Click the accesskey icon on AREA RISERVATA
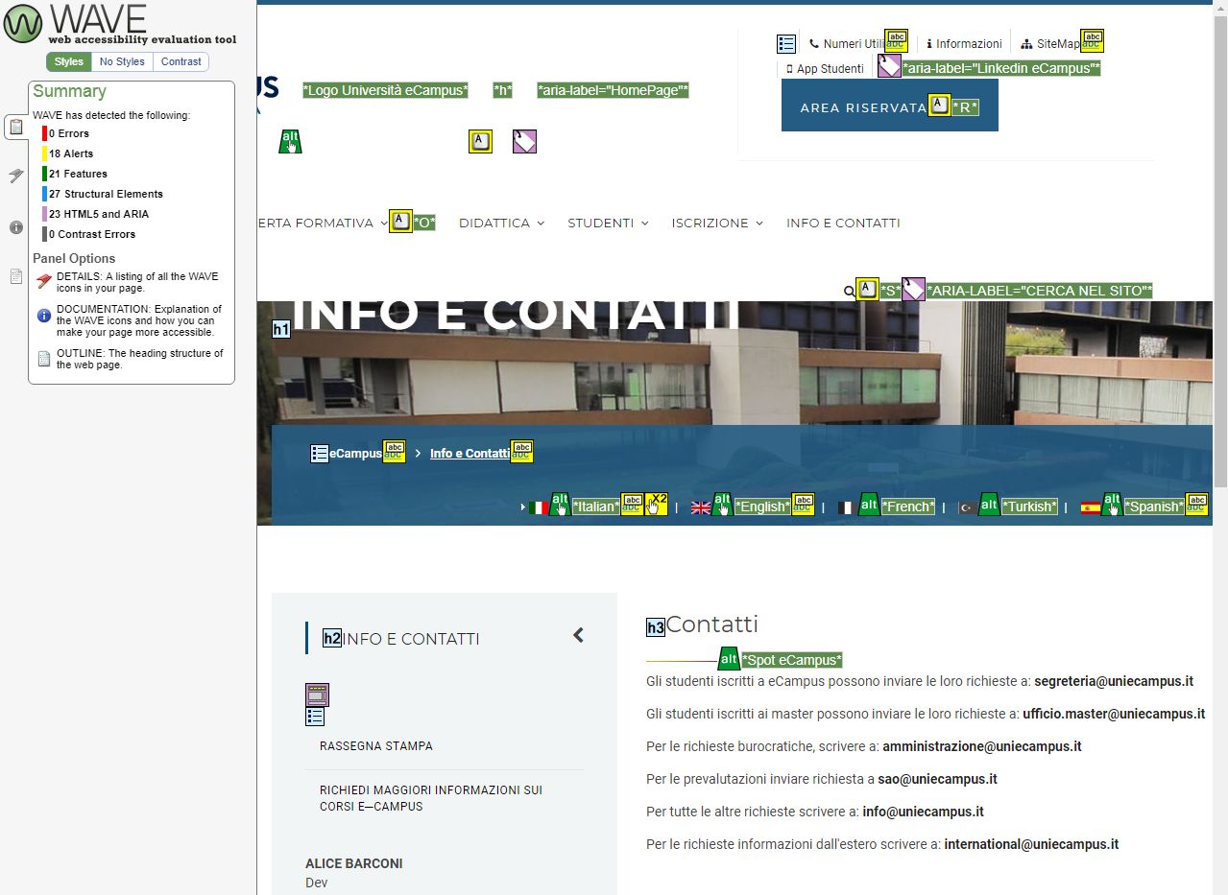1228x895 pixels. tap(939, 105)
